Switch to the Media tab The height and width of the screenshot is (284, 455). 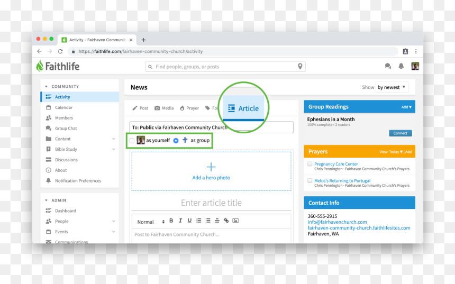coord(164,108)
